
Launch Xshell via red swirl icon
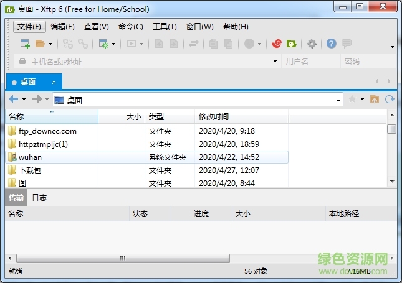click(277, 44)
